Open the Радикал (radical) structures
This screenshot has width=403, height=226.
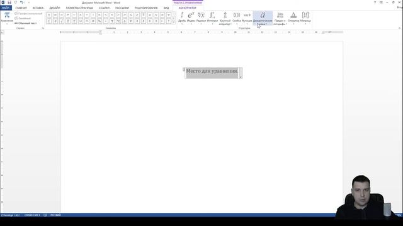coord(201,18)
